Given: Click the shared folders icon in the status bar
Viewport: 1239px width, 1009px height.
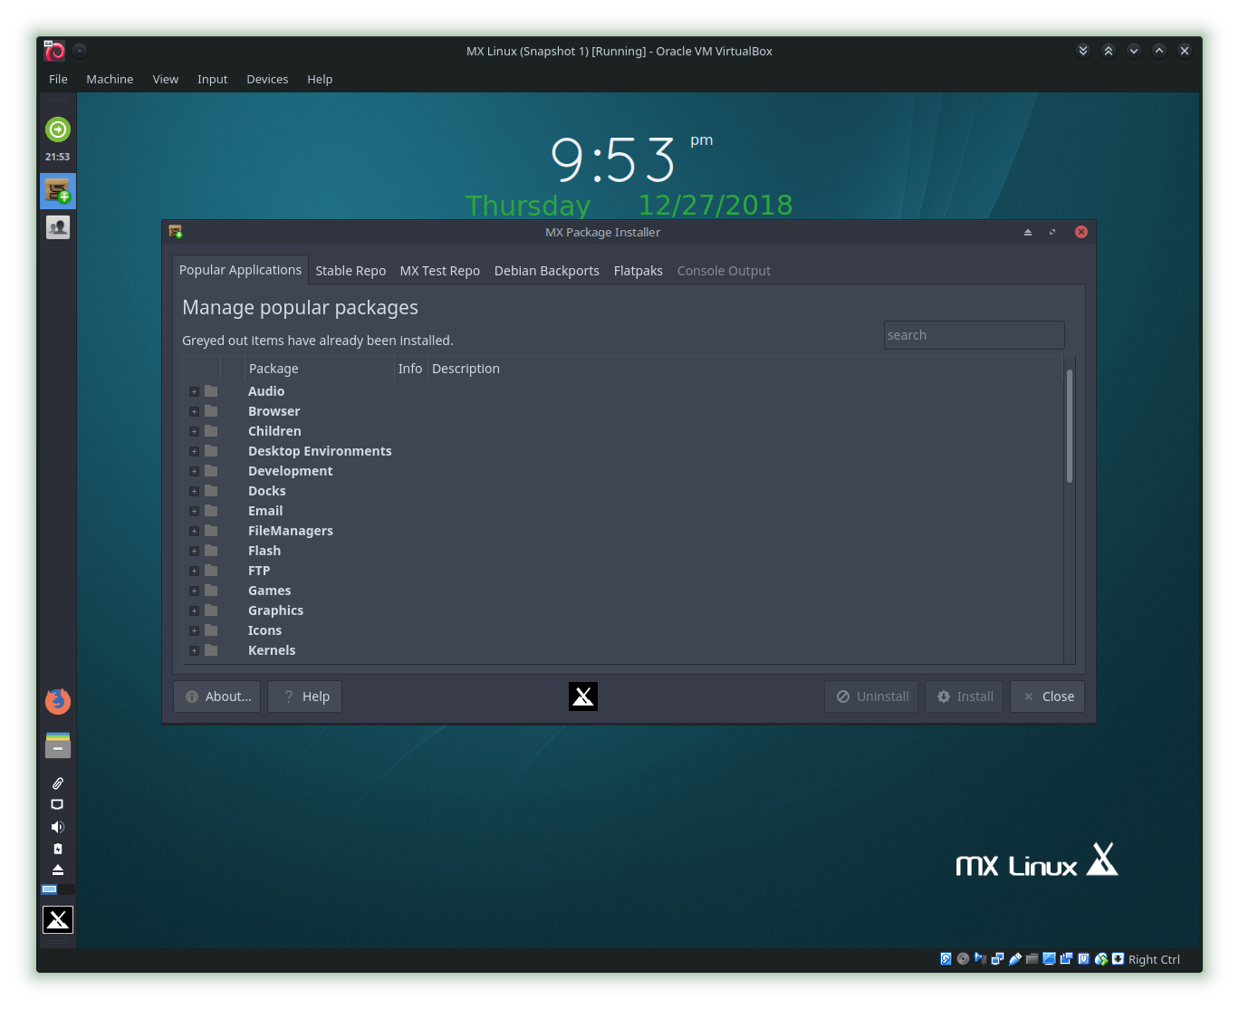Looking at the screenshot, I should coord(1032,959).
